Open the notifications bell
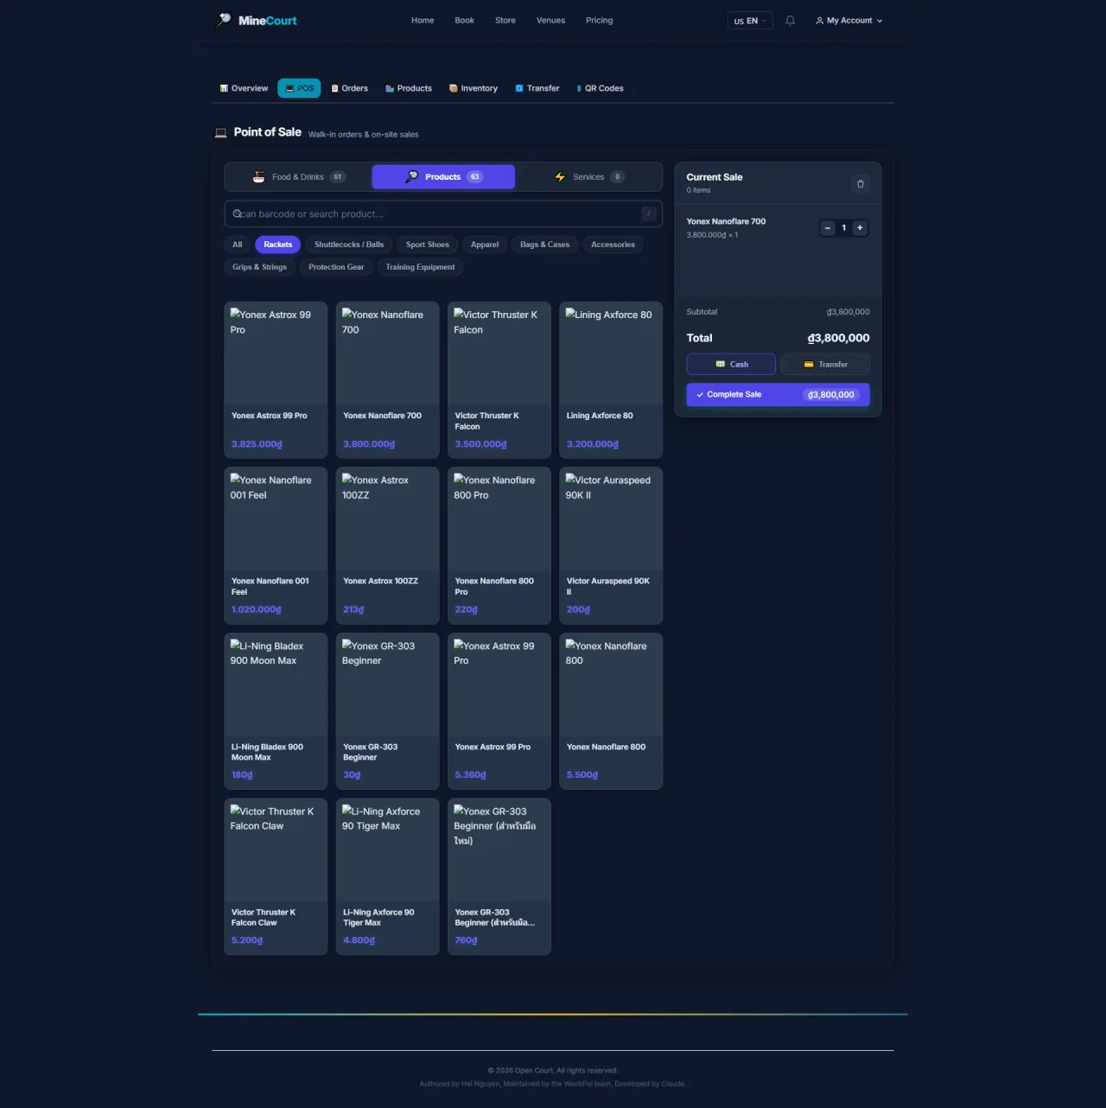 click(x=790, y=21)
